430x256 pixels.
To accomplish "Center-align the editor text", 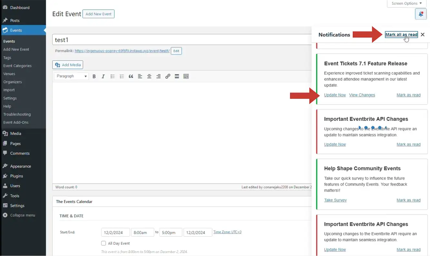I will click(149, 76).
